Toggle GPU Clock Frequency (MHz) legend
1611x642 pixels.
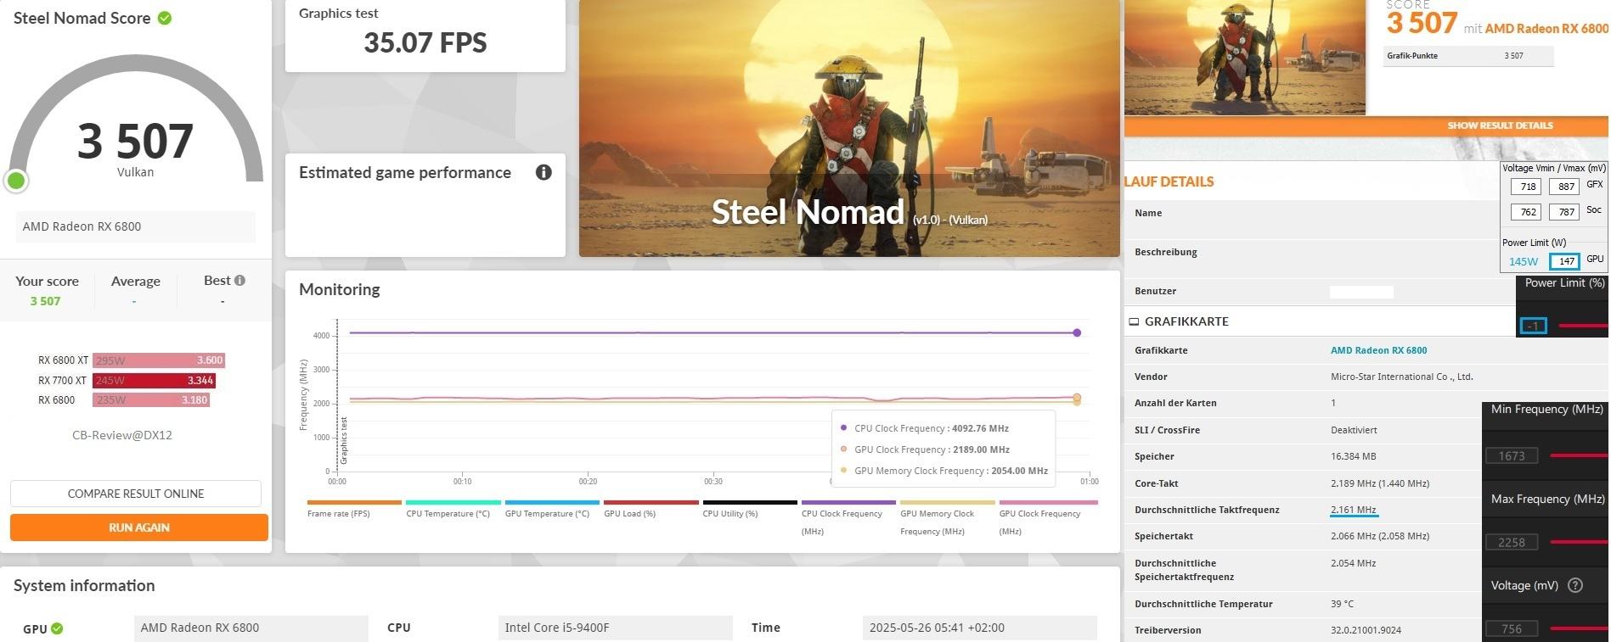pyautogui.click(x=1048, y=517)
